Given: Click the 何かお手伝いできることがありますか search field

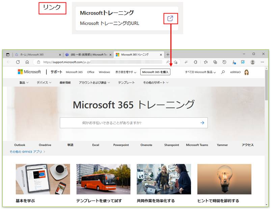Looking at the screenshot, I should point(134,123).
